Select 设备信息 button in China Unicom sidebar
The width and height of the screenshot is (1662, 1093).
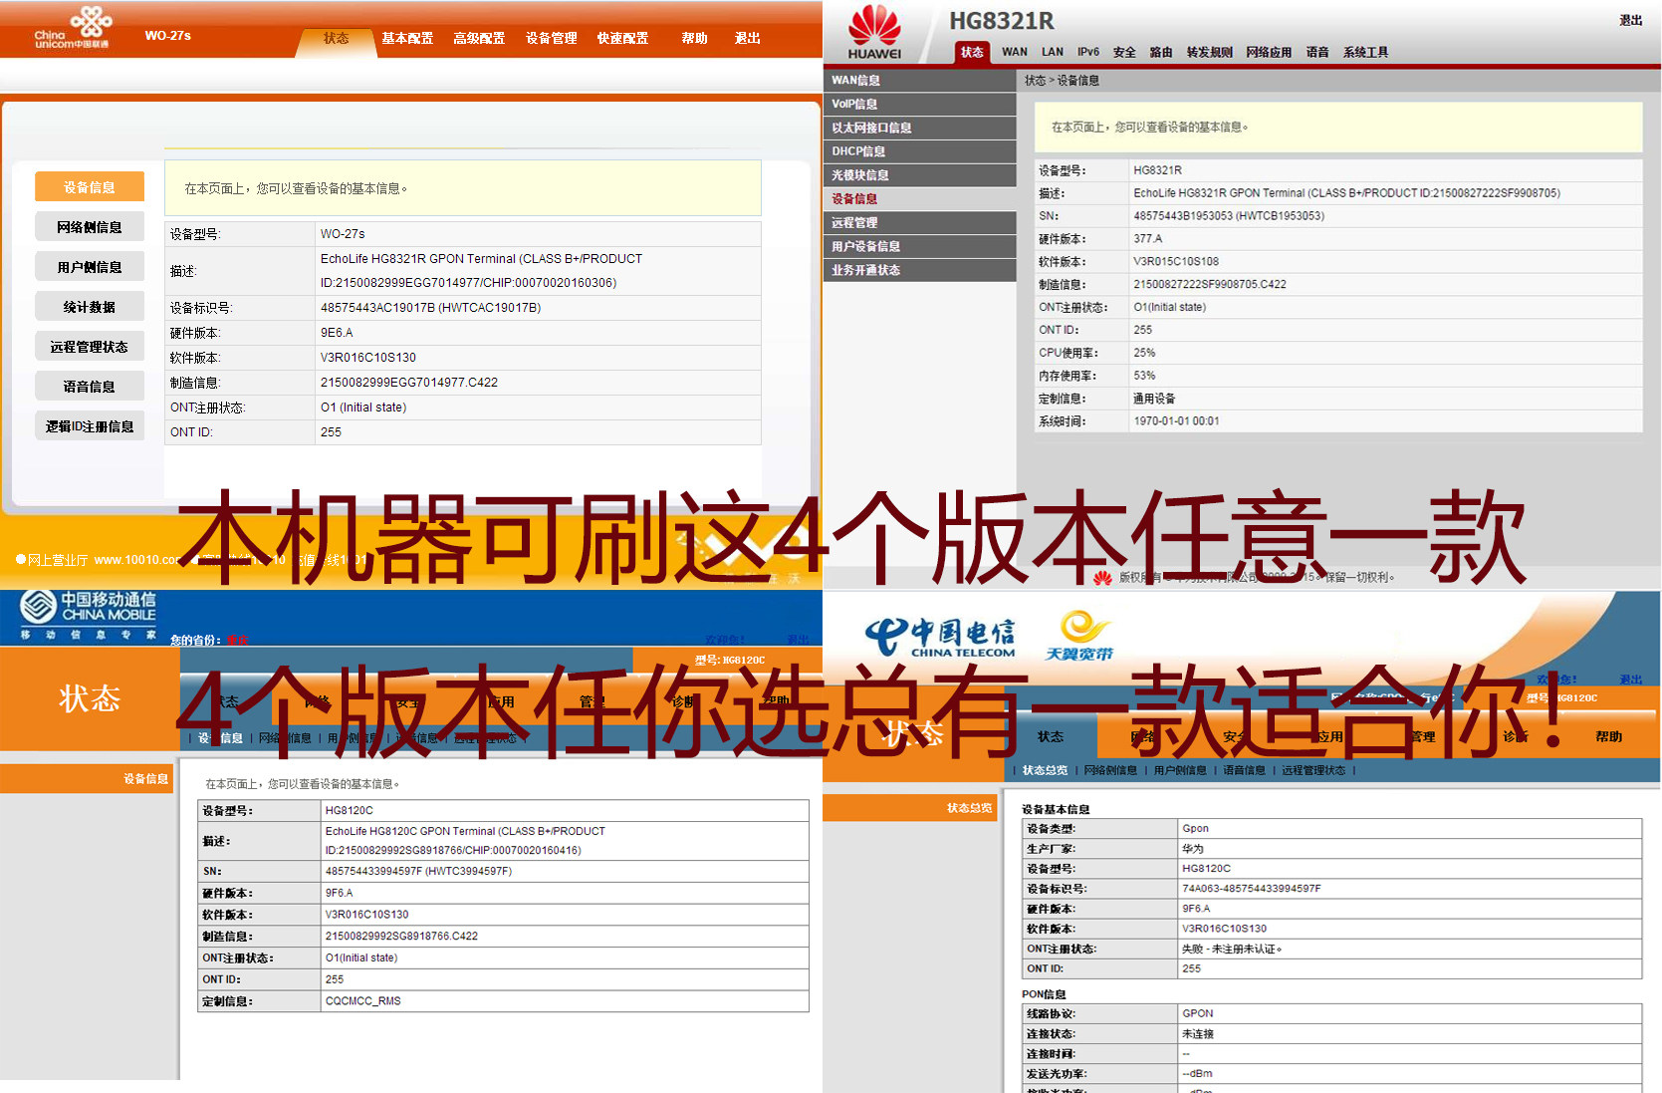90,186
